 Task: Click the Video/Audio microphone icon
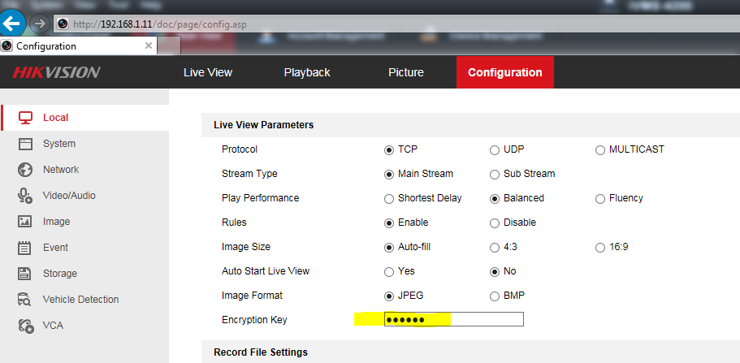[25, 196]
